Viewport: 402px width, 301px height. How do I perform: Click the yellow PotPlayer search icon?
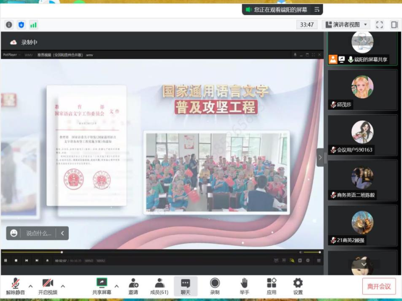click(292, 260)
